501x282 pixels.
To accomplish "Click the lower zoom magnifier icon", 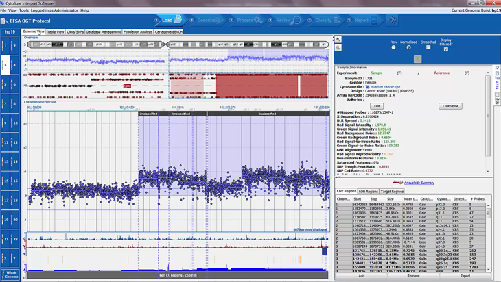I will (338, 48).
